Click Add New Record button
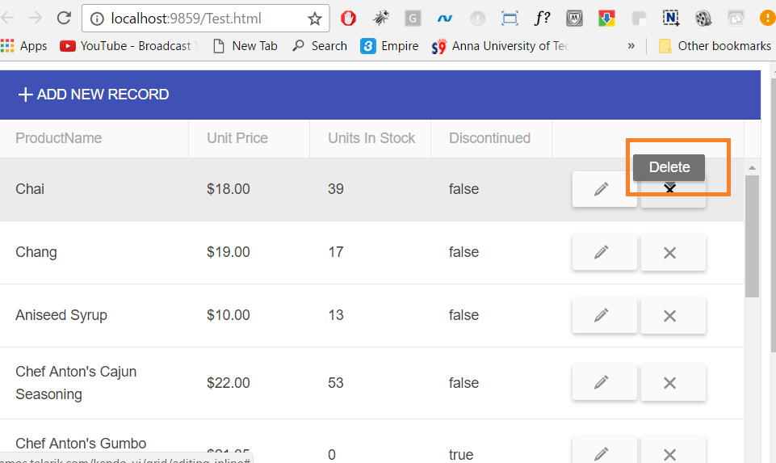This screenshot has height=463, width=776. point(94,95)
